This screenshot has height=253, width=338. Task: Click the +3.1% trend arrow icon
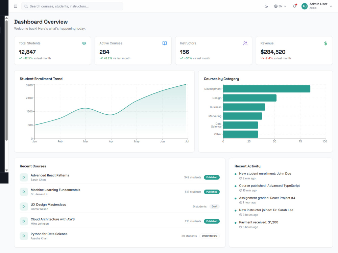[182, 58]
